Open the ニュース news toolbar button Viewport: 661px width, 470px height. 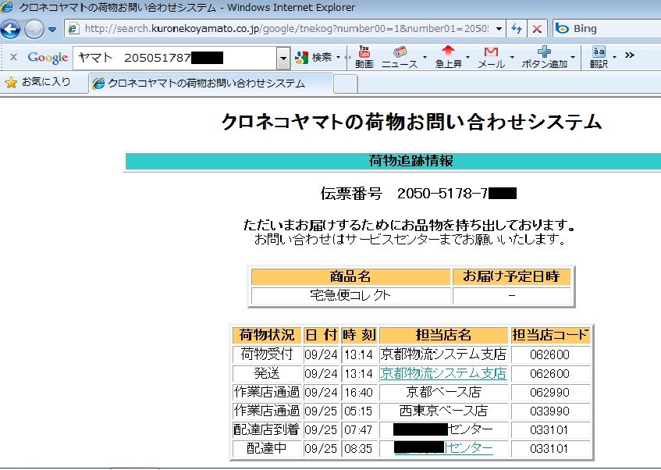[x=400, y=57]
